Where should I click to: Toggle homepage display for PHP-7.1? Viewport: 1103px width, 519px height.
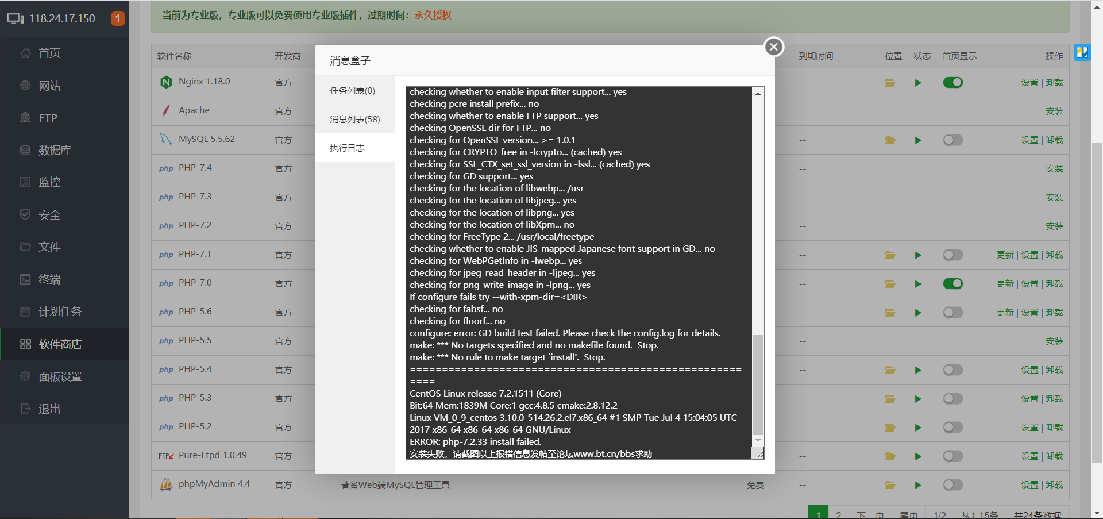pyautogui.click(x=952, y=255)
